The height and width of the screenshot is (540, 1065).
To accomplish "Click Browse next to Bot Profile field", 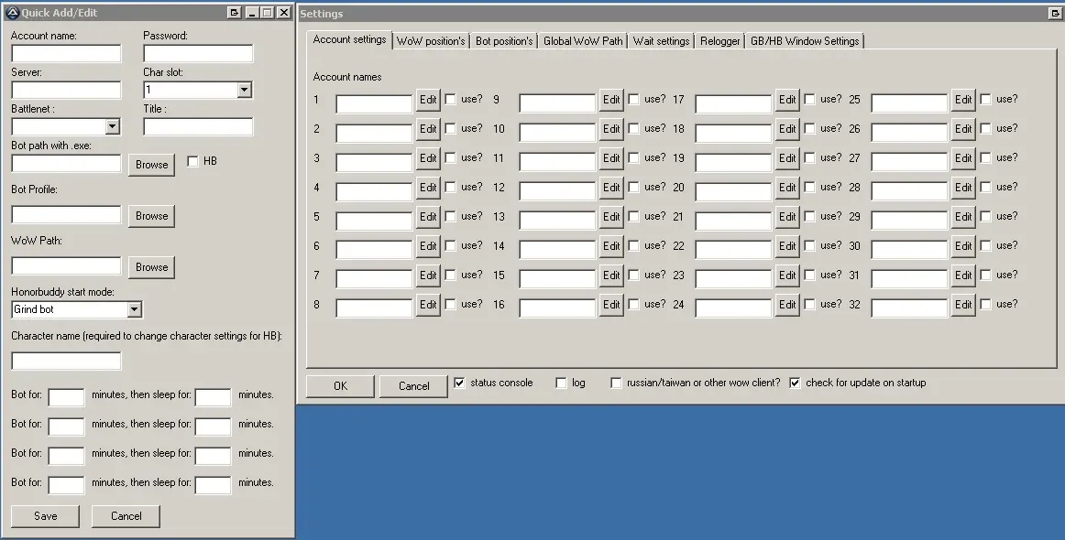I will click(x=151, y=216).
